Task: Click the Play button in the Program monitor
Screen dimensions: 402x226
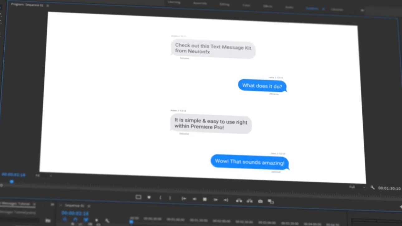Action: (205, 200)
